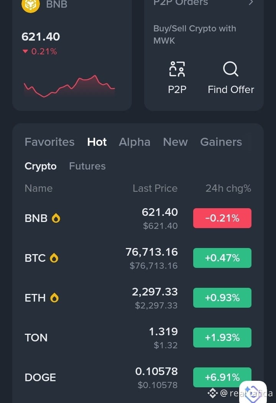Viewport: 276px width, 403px height.
Task: Toggle BTC's green +0.47% change badge
Action: (x=222, y=258)
